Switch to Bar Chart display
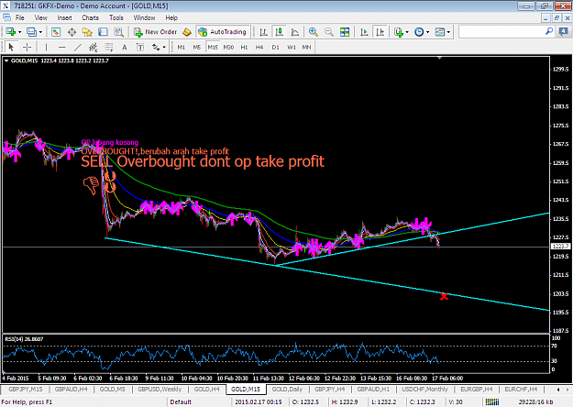This screenshot has height=407, width=573. [263, 32]
